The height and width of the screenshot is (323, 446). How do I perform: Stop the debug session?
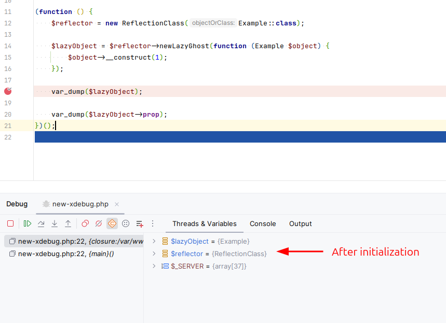tap(10, 223)
